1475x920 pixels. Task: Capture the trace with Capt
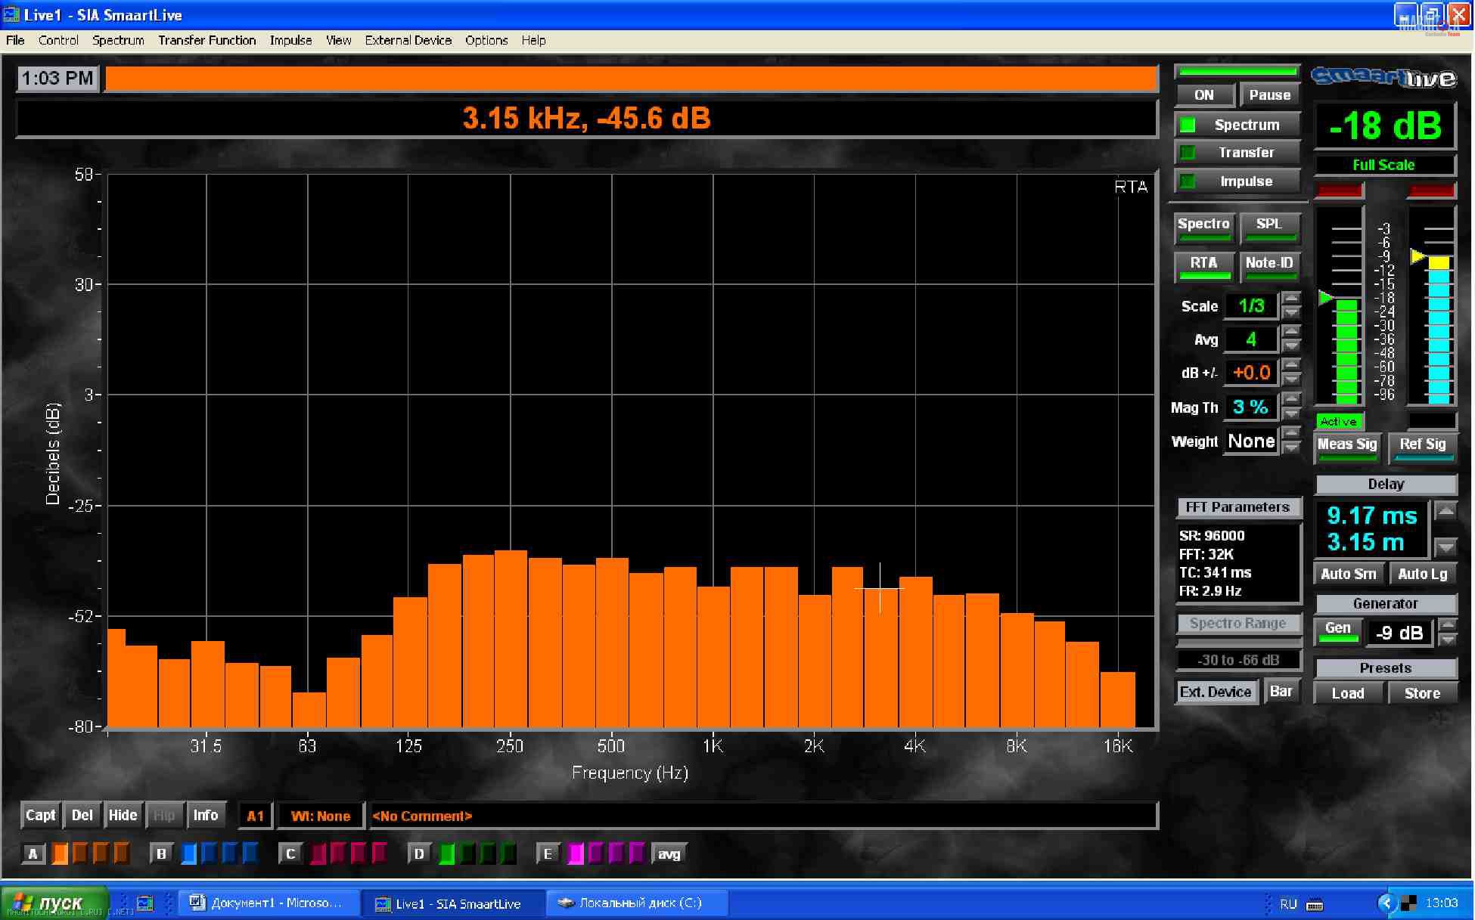pyautogui.click(x=41, y=816)
